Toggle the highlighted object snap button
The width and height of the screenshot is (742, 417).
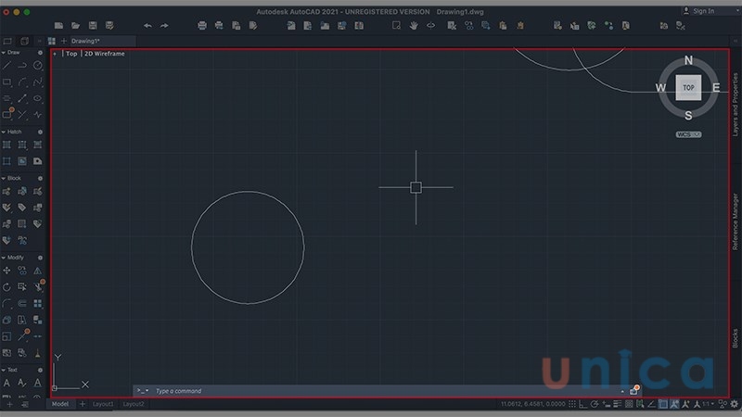[x=663, y=404]
